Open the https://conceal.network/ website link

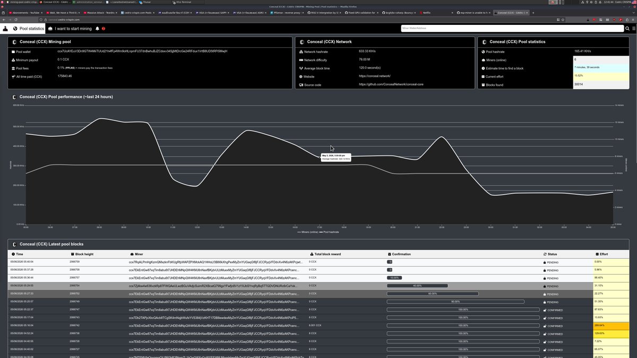374,76
